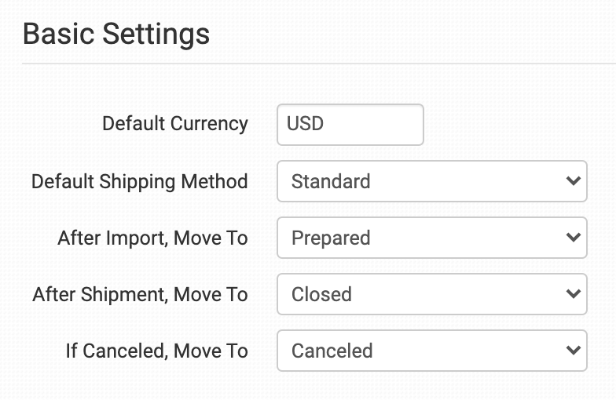This screenshot has height=400, width=616.
Task: Click the chevron arrow on the Standard dropdown
Action: click(x=572, y=181)
